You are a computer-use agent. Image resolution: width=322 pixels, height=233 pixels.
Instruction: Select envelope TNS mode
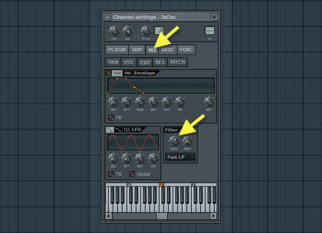pos(128,73)
